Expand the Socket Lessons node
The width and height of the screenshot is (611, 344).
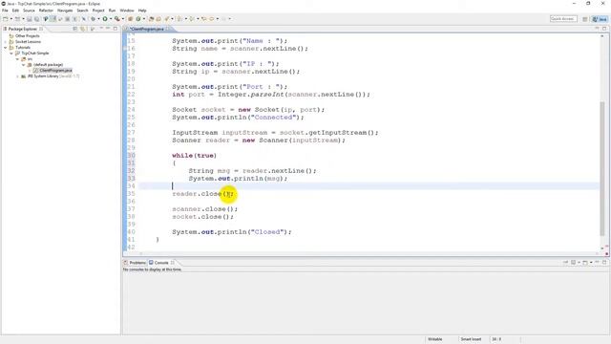coord(6,41)
